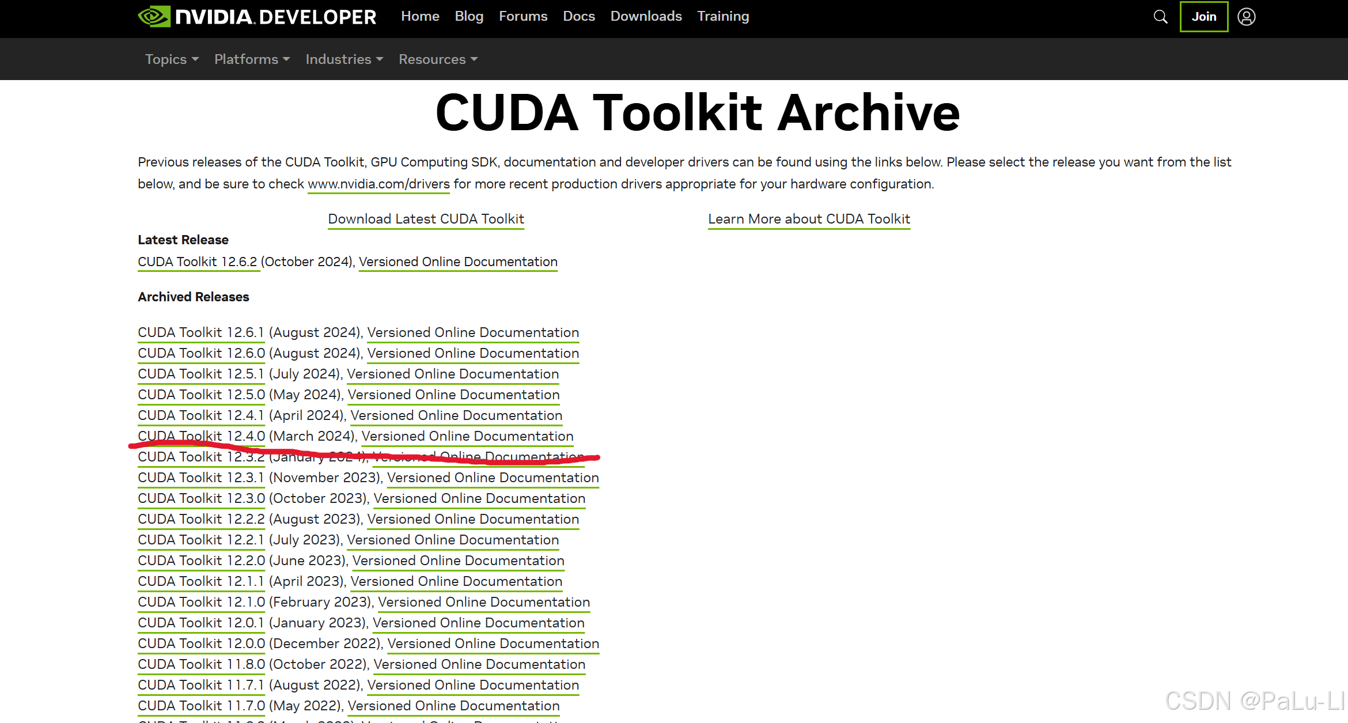Open the Downloads nav item
The image size is (1348, 723).
click(646, 17)
